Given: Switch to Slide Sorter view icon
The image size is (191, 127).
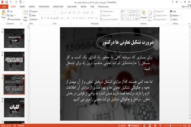Looking at the screenshot, I should click(150, 125).
